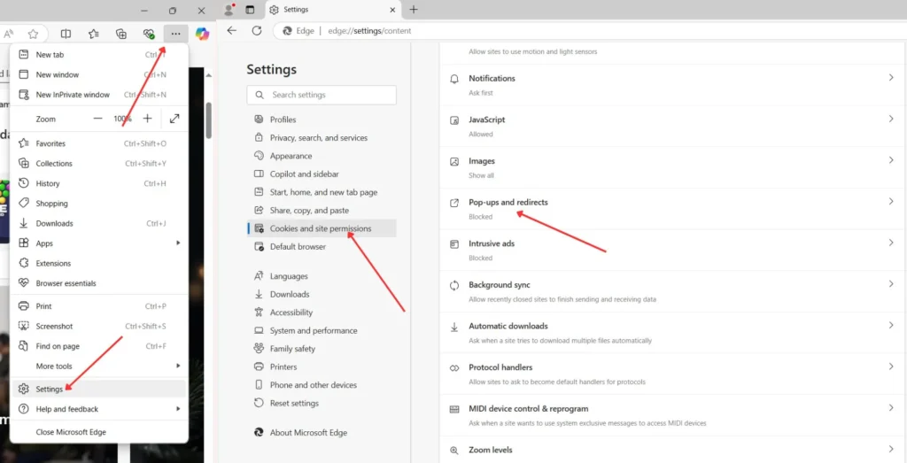
Task: Open Copilot and sidebar settings
Action: coord(322,174)
